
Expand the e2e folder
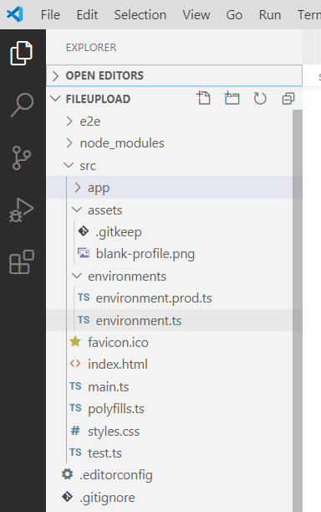coord(69,122)
